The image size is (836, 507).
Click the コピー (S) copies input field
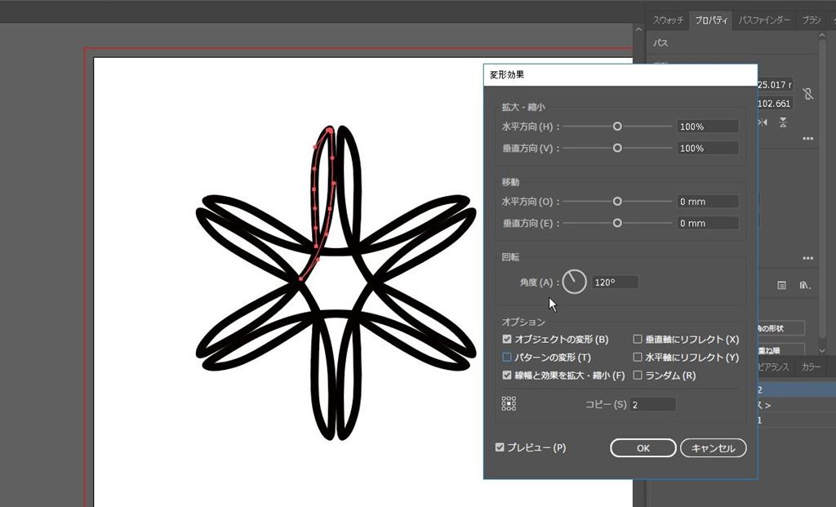[652, 404]
